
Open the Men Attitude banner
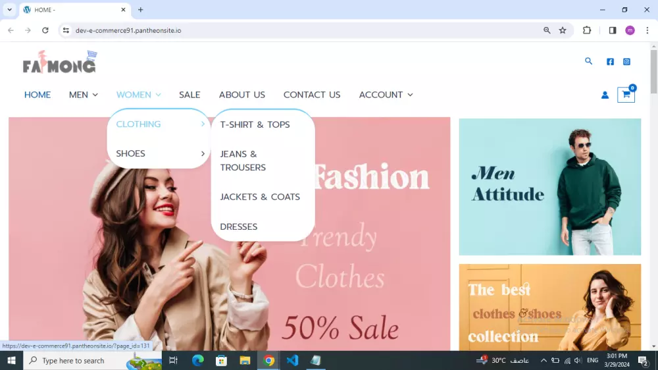point(549,187)
